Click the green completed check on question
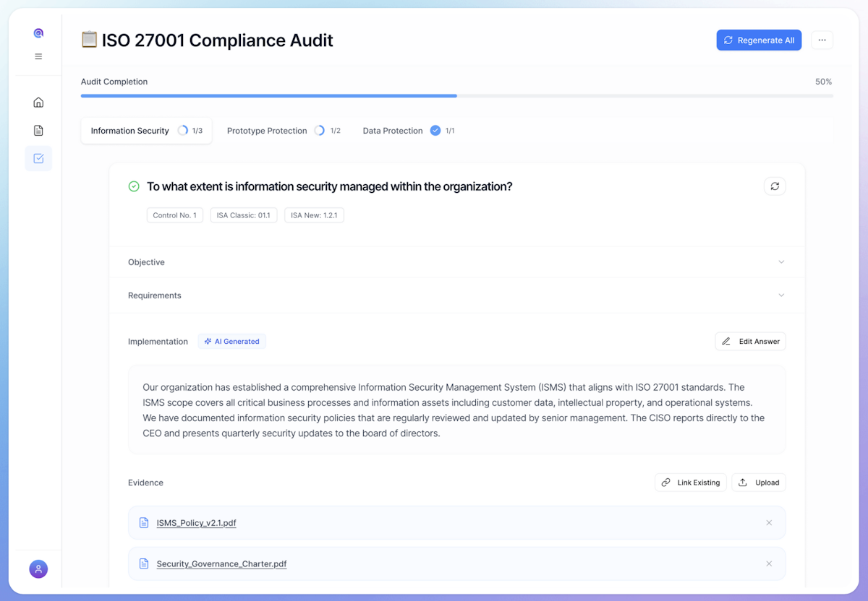This screenshot has width=868, height=601. point(134,186)
